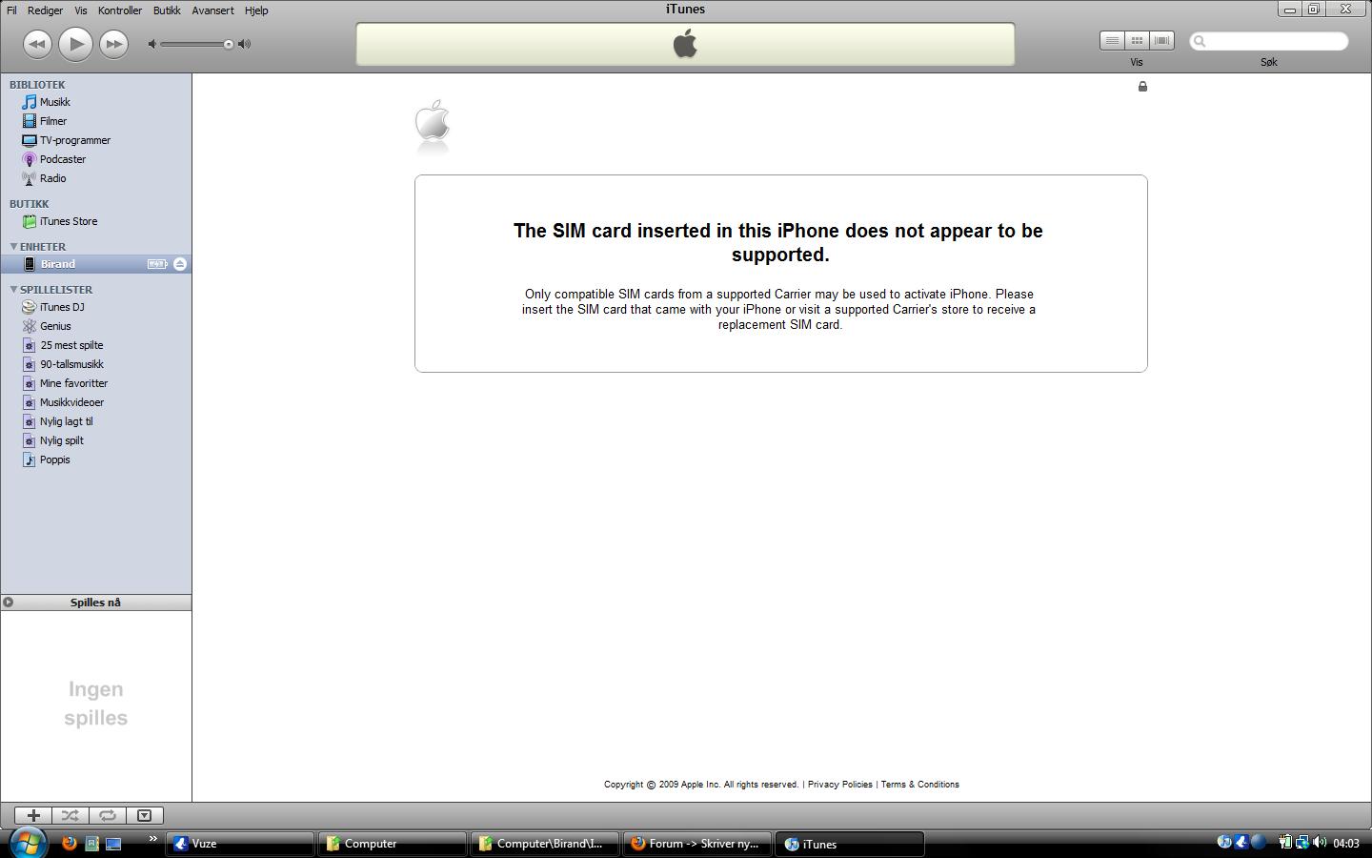
Task: Open the Vis menu in menu bar
Action: click(x=81, y=10)
